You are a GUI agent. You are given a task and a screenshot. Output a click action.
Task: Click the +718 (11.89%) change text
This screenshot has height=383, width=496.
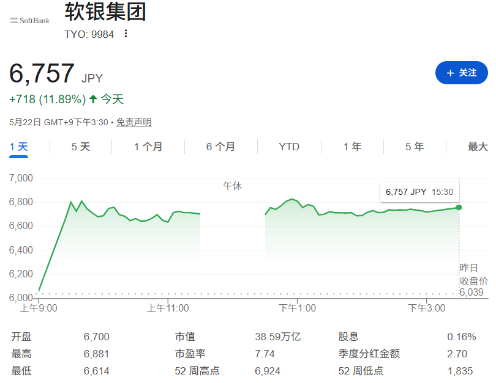click(47, 100)
